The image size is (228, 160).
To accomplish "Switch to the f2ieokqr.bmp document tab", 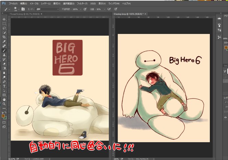I will click(x=129, y=14).
